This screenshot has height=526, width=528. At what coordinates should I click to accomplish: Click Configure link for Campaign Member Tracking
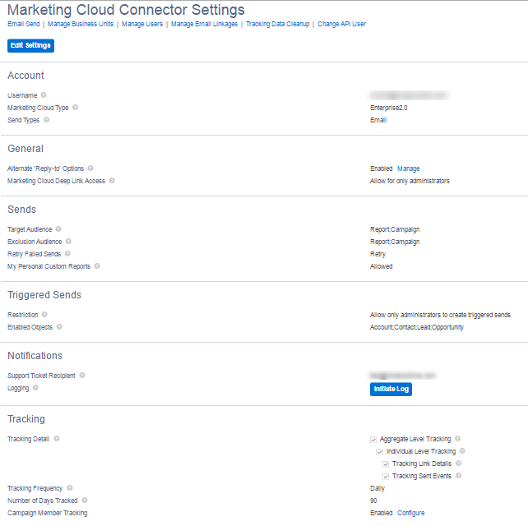(411, 513)
